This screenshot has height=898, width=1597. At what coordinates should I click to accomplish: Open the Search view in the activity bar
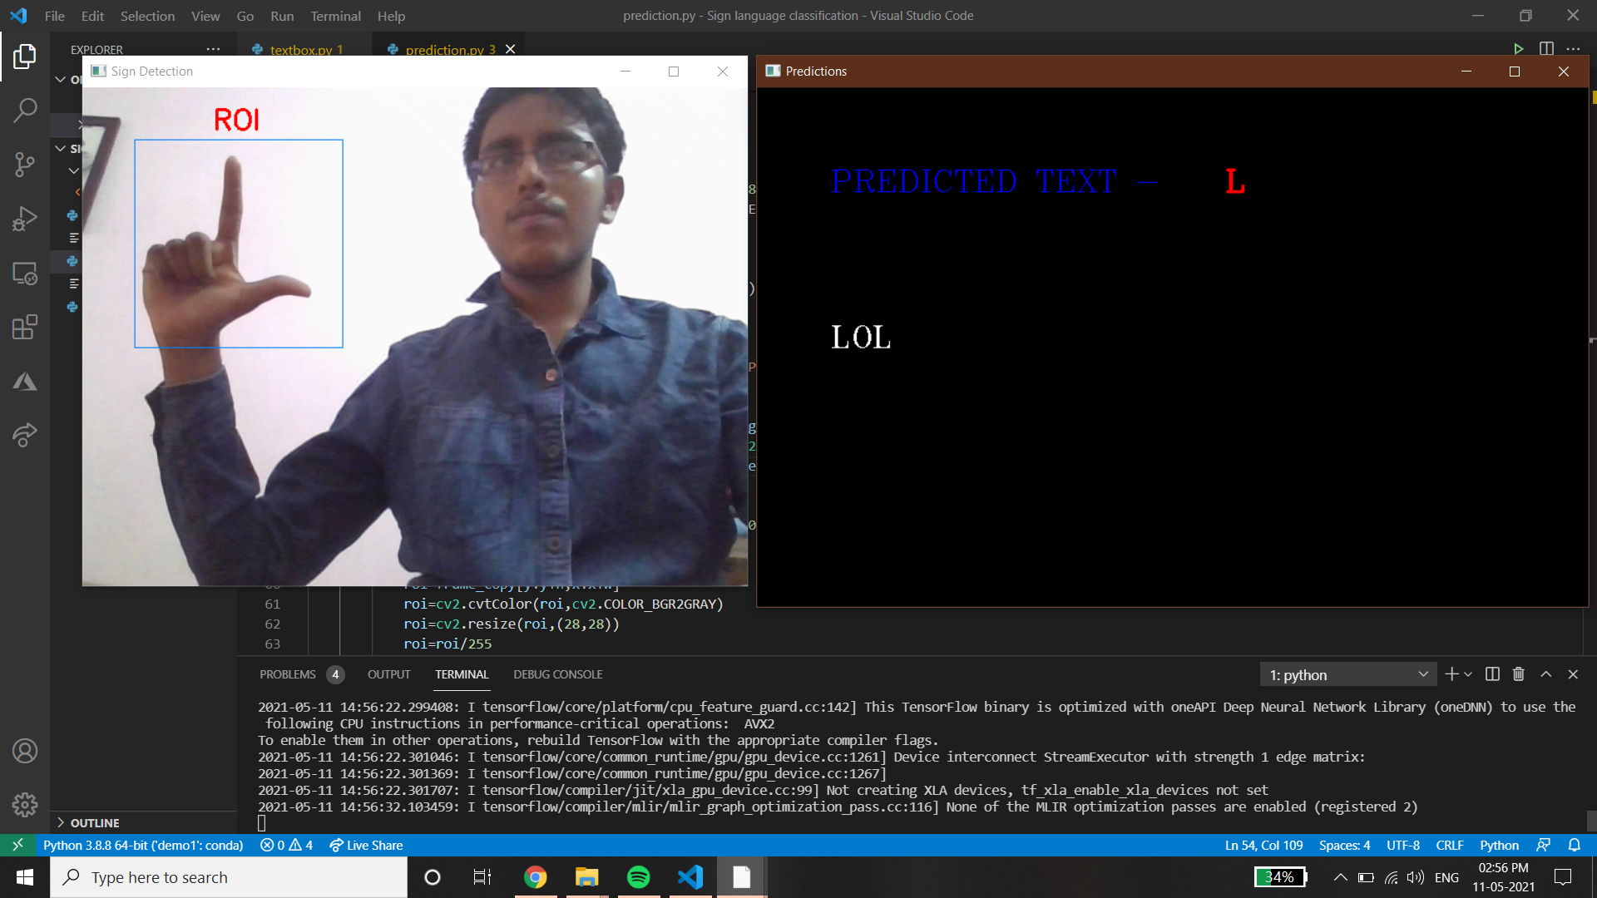coord(25,109)
